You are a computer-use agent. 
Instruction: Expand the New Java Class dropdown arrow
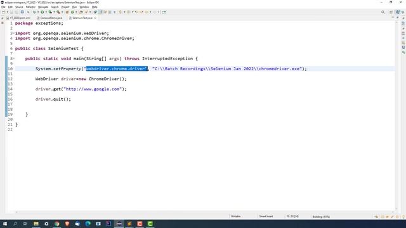click(x=76, y=12)
